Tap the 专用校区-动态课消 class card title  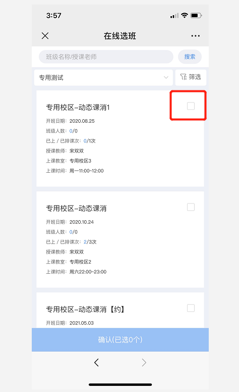[x=76, y=209]
